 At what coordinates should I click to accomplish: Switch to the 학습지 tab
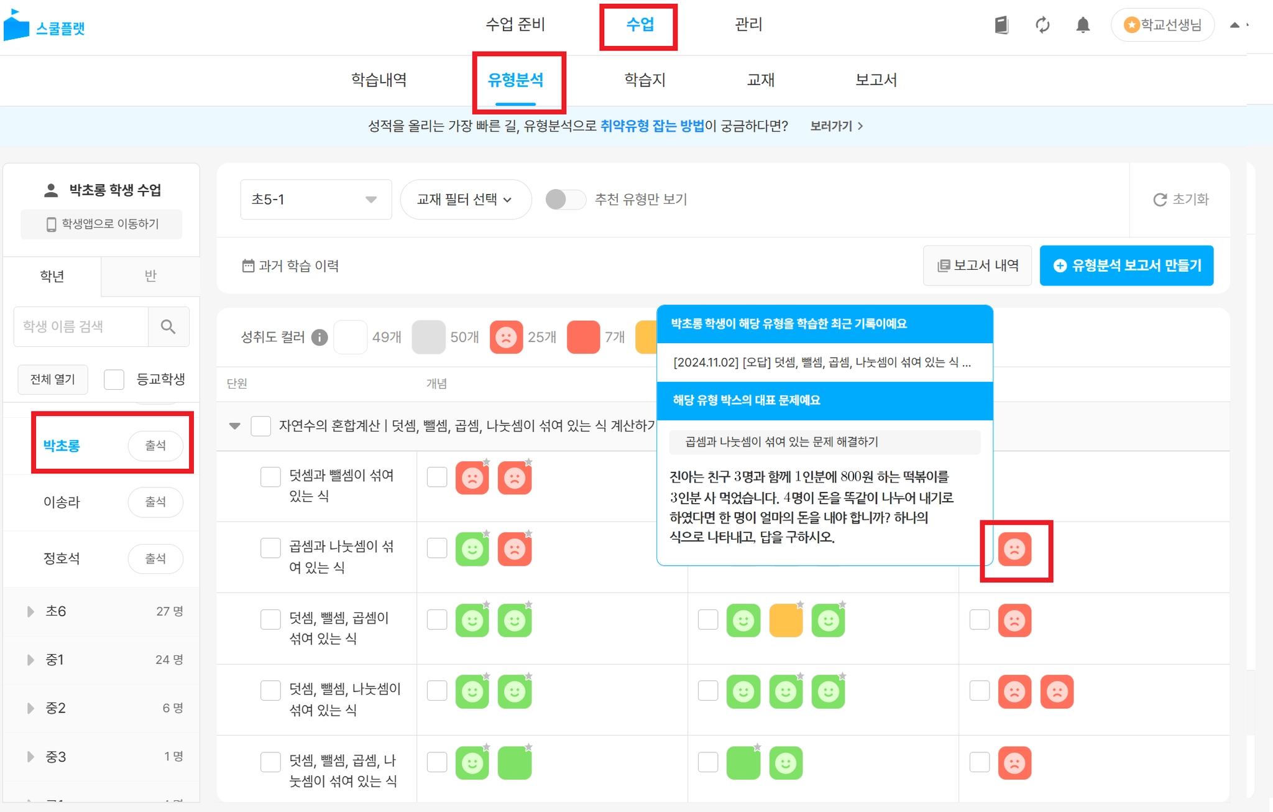coord(645,80)
